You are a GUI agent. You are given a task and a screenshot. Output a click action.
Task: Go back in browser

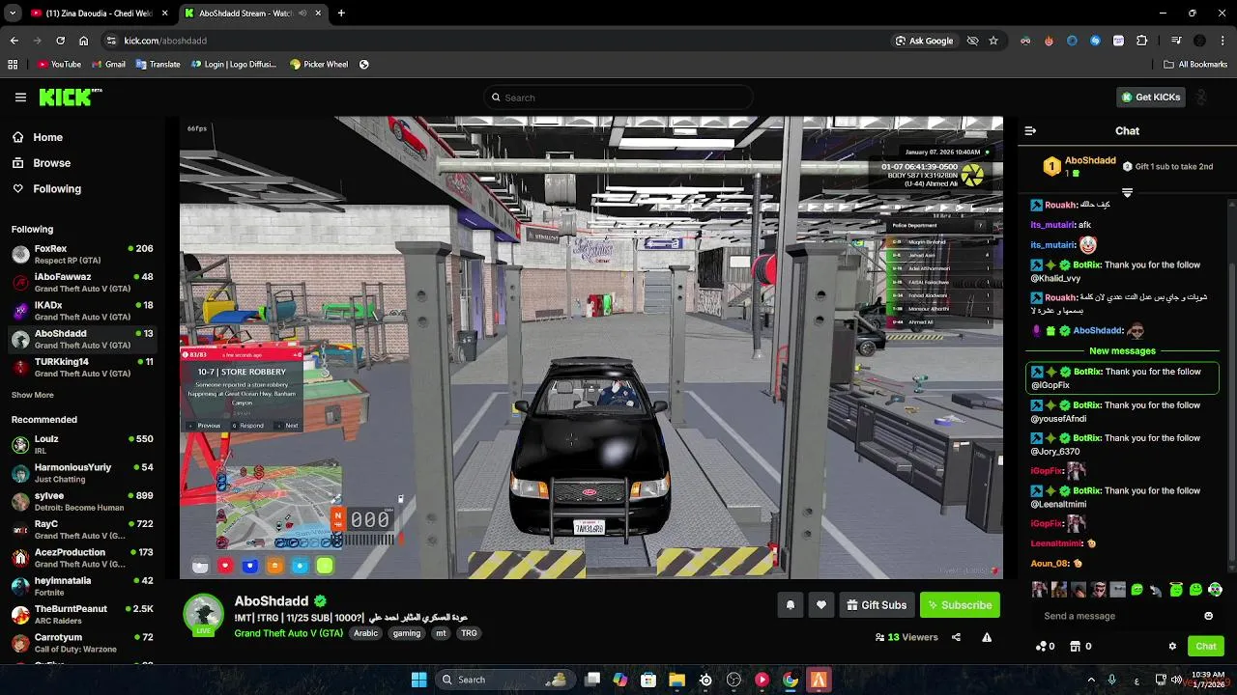(14, 41)
